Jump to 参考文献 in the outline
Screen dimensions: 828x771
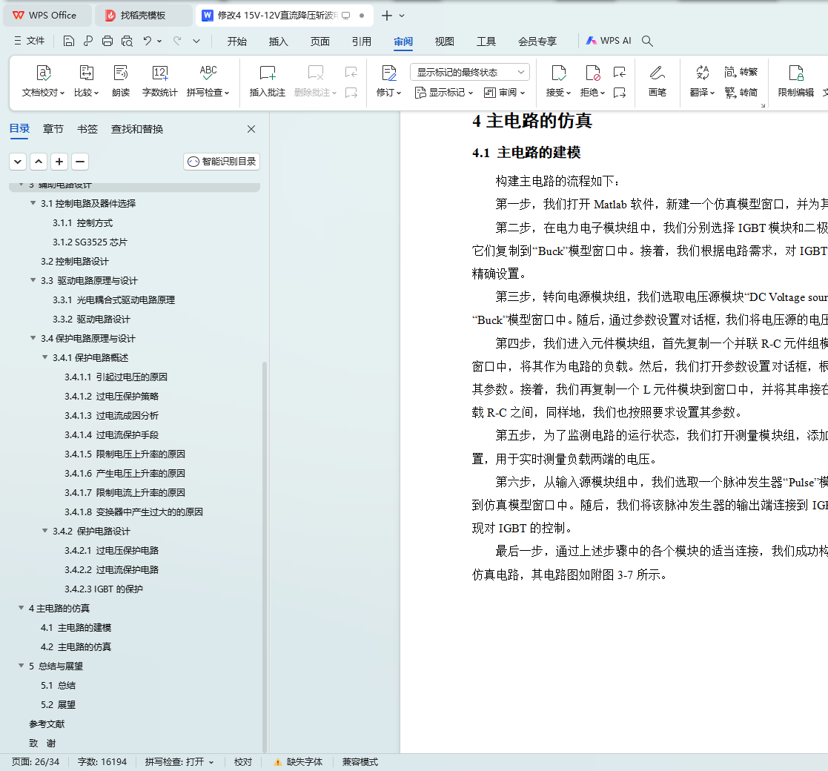(47, 724)
